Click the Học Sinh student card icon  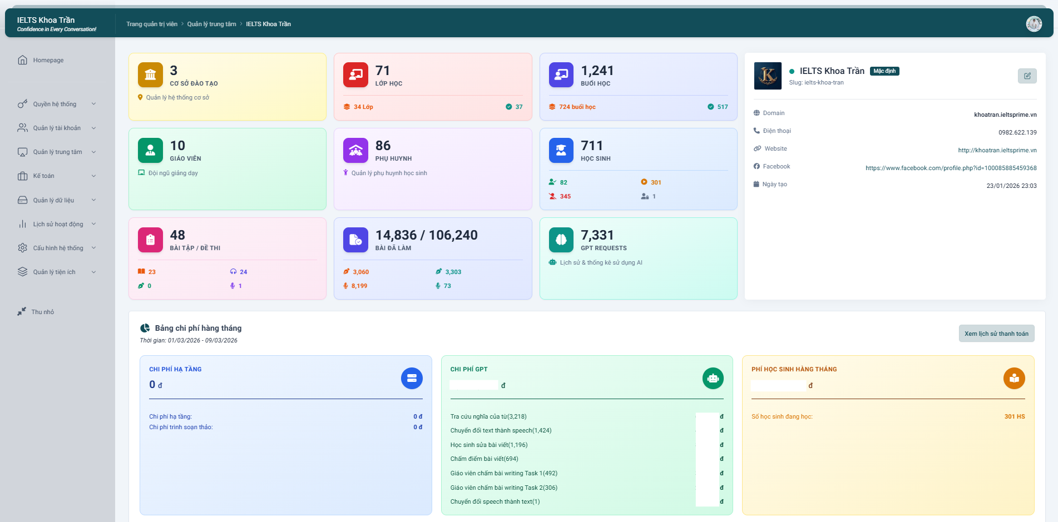point(561,150)
